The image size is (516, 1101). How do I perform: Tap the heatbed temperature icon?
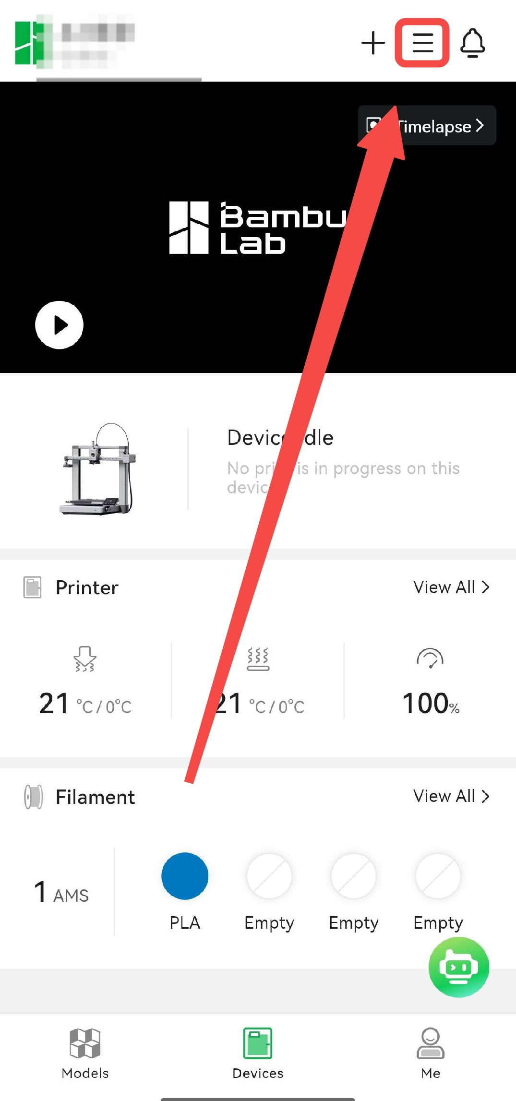click(258, 658)
